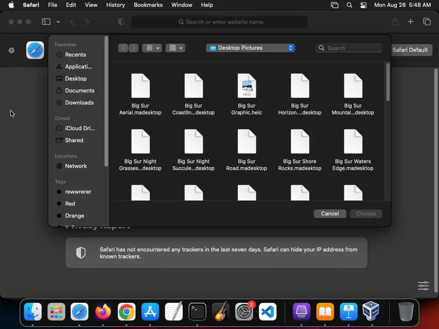Select Big Sur Waters Edge.madesktop file
Screen dimensions: 439x329
(353, 150)
